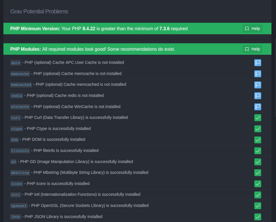Click the openssl installed check icon
Image resolution: width=276 pixels, height=222 pixels.
tap(257, 206)
